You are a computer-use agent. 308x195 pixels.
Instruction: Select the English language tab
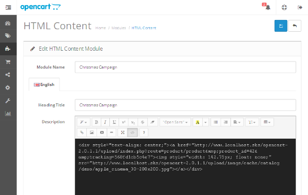point(44,84)
